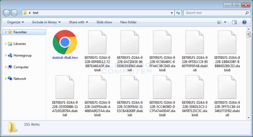
Task: Click the Forward navigation arrow
Action: coord(14,13)
